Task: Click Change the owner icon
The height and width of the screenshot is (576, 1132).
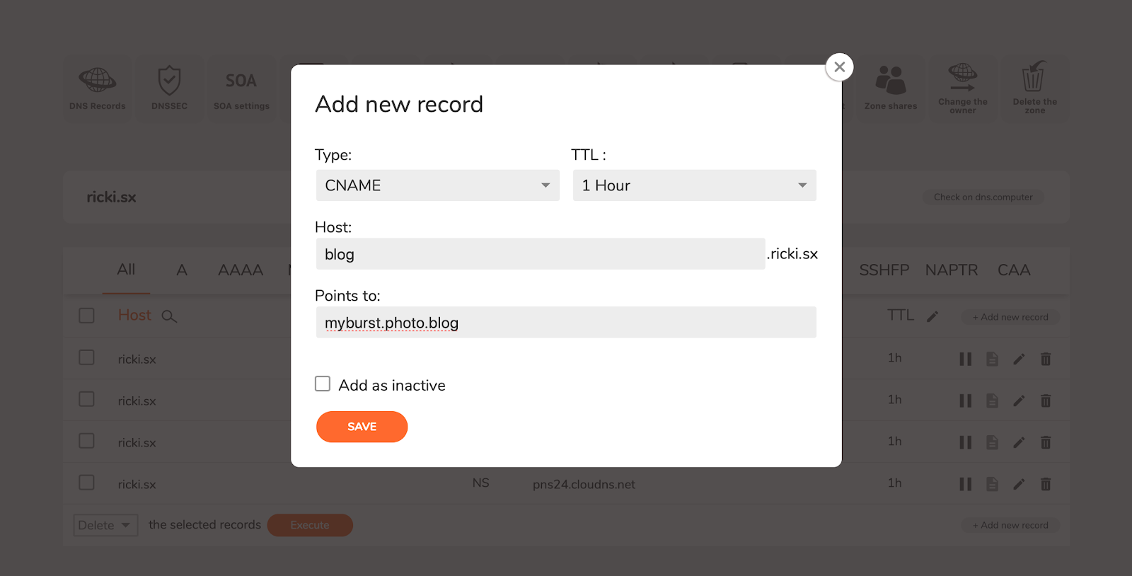Action: [962, 77]
